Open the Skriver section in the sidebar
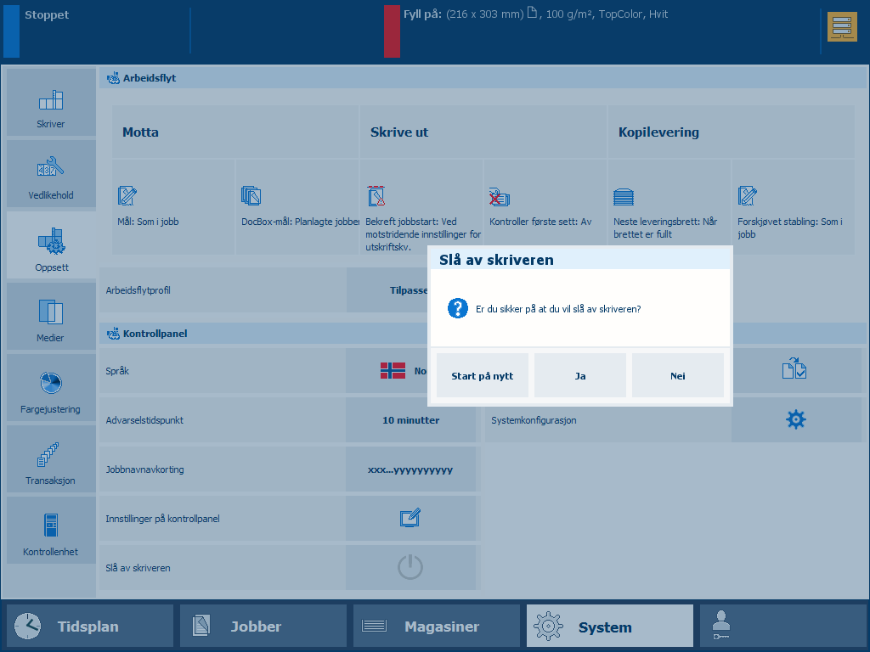 (51, 103)
